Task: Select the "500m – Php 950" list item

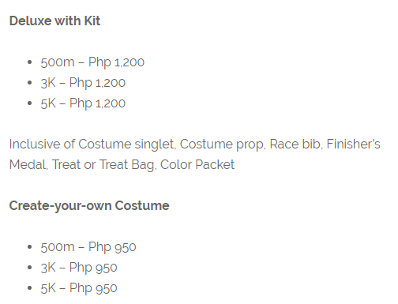Action: click(x=88, y=247)
